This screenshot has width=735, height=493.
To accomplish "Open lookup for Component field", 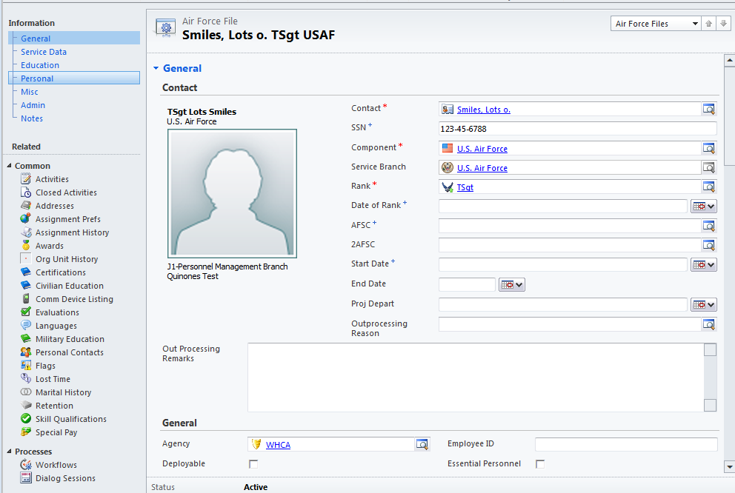I will (709, 148).
